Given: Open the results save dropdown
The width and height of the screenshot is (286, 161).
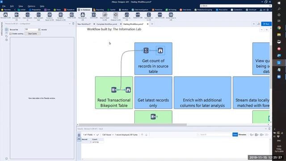Looking at the screenshot, I should [x=257, y=135].
